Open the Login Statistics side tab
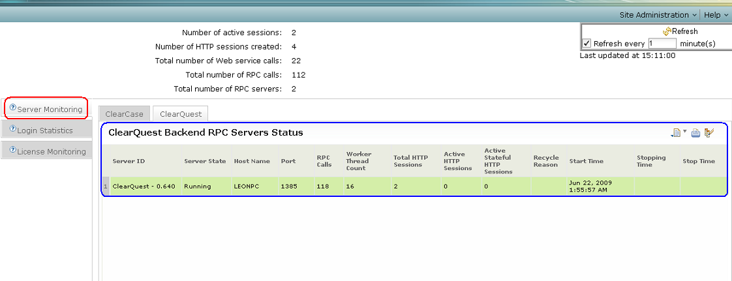Screen dimensions: 732x281 [x=46, y=130]
